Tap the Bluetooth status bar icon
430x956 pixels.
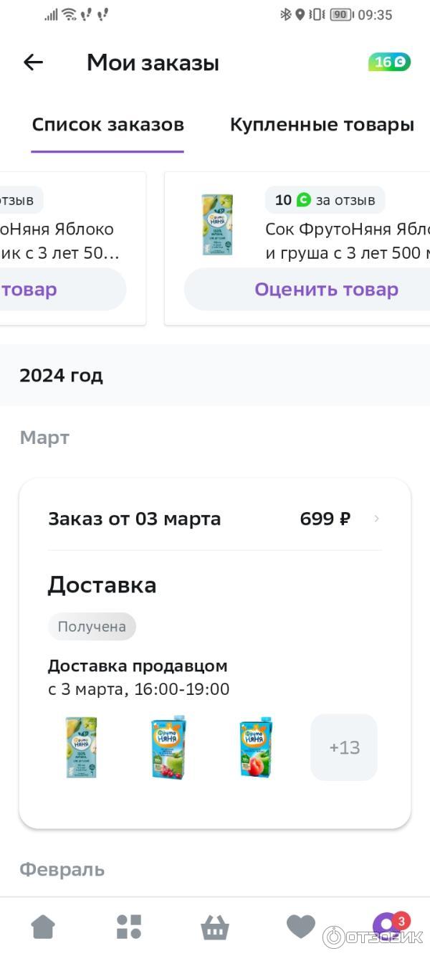(285, 14)
